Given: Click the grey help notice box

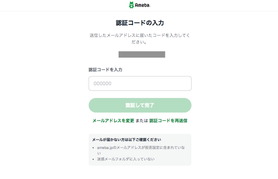Looking at the screenshot, I should [x=140, y=150].
